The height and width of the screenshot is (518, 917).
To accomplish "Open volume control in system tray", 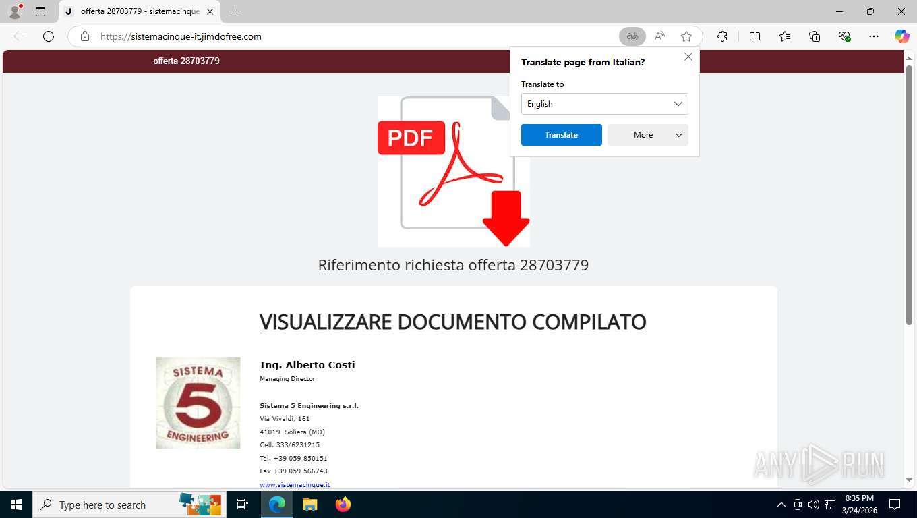I will [x=814, y=505].
